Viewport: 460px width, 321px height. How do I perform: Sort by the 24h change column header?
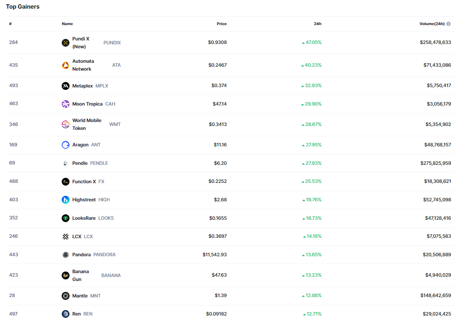coord(317,24)
